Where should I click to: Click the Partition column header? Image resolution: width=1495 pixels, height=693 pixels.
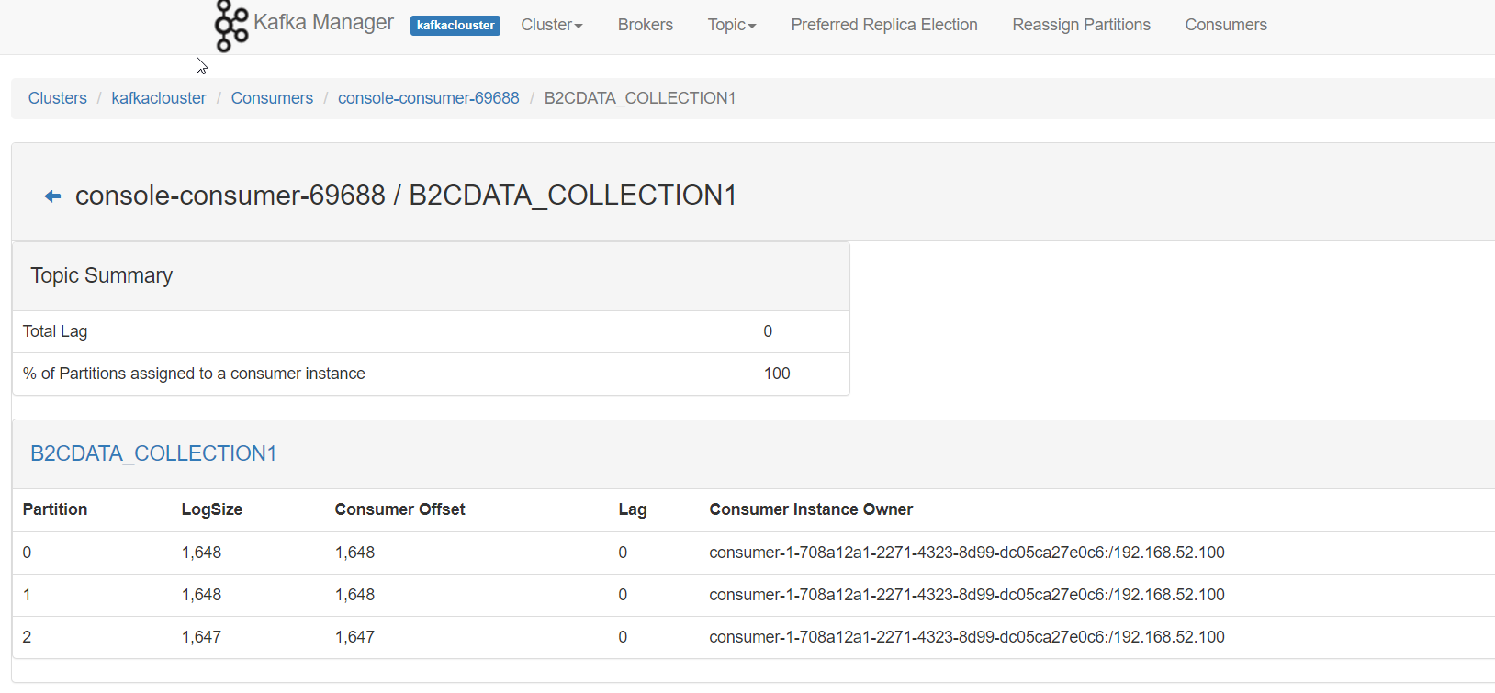click(54, 509)
